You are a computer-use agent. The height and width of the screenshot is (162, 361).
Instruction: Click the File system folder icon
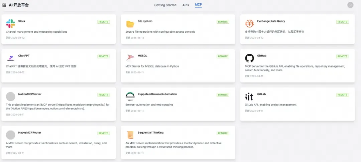tap(130, 24)
